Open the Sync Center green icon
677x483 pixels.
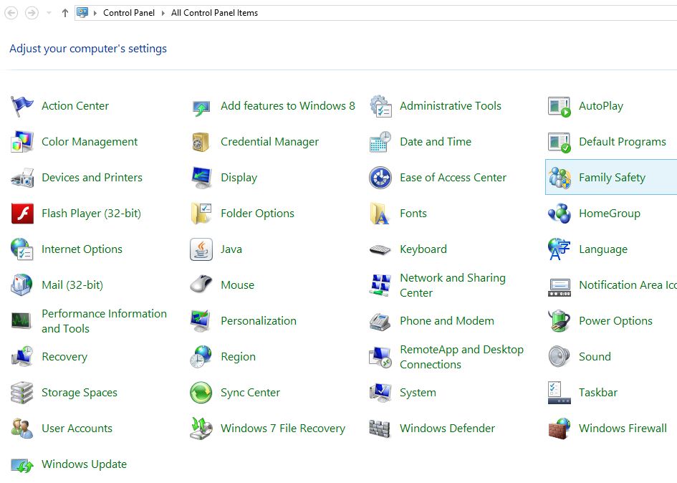(201, 393)
